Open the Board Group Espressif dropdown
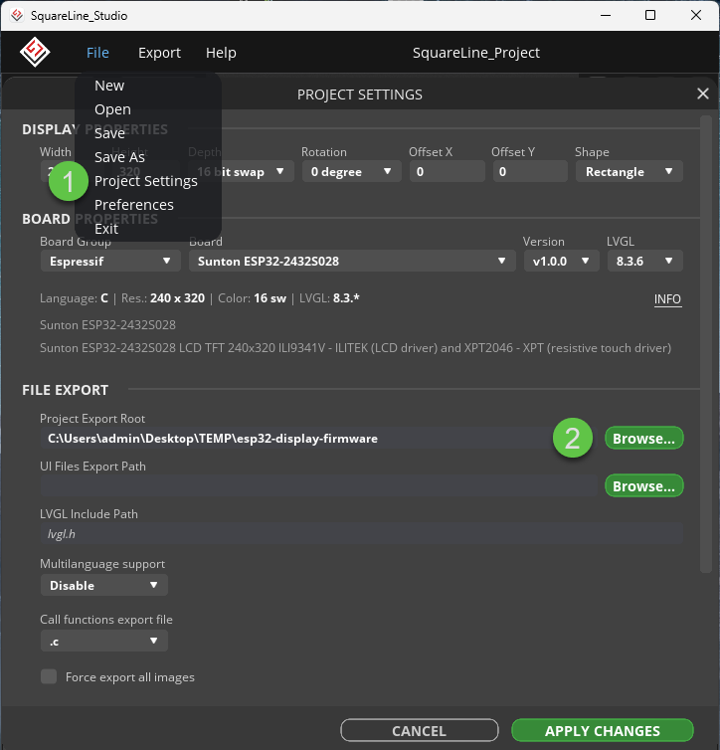 click(110, 262)
